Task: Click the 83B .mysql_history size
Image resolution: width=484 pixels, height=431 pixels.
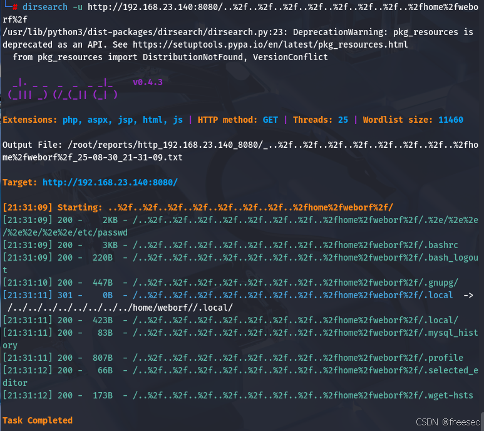Action: coord(105,333)
